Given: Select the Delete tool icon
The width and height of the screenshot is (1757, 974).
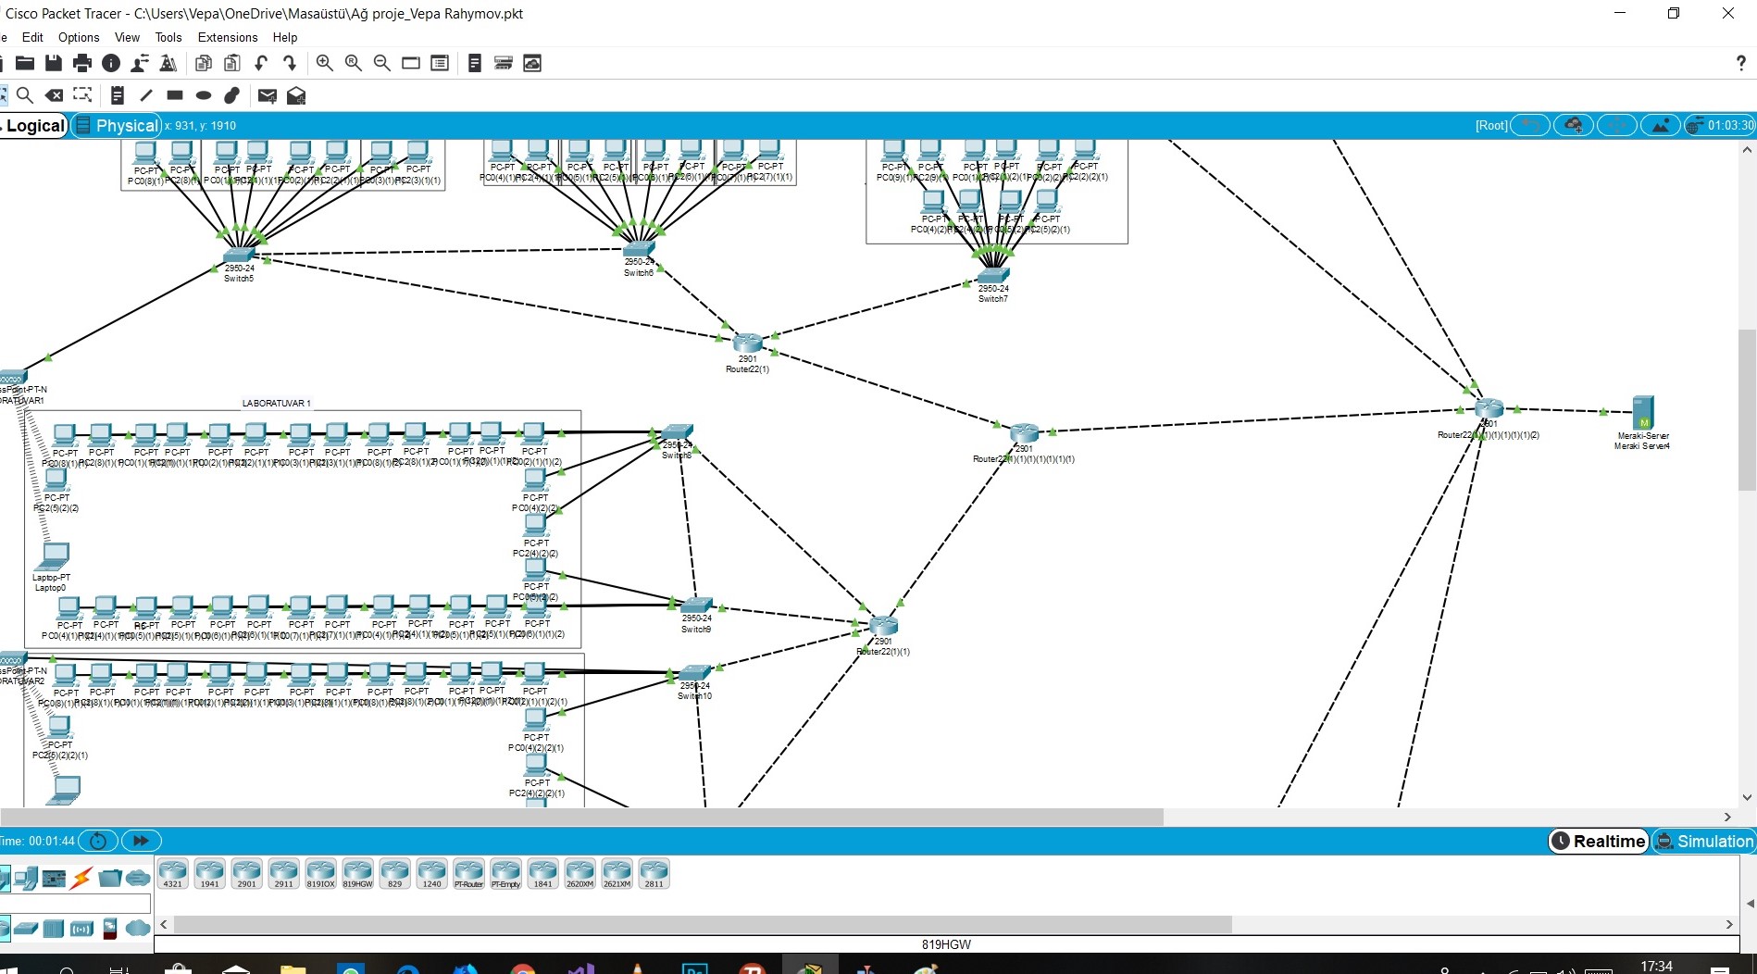Looking at the screenshot, I should coord(55,95).
